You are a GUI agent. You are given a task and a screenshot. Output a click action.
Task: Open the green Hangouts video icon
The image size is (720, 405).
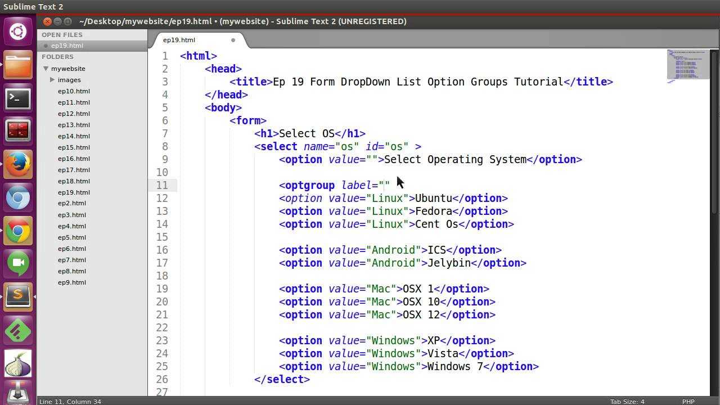click(x=18, y=264)
